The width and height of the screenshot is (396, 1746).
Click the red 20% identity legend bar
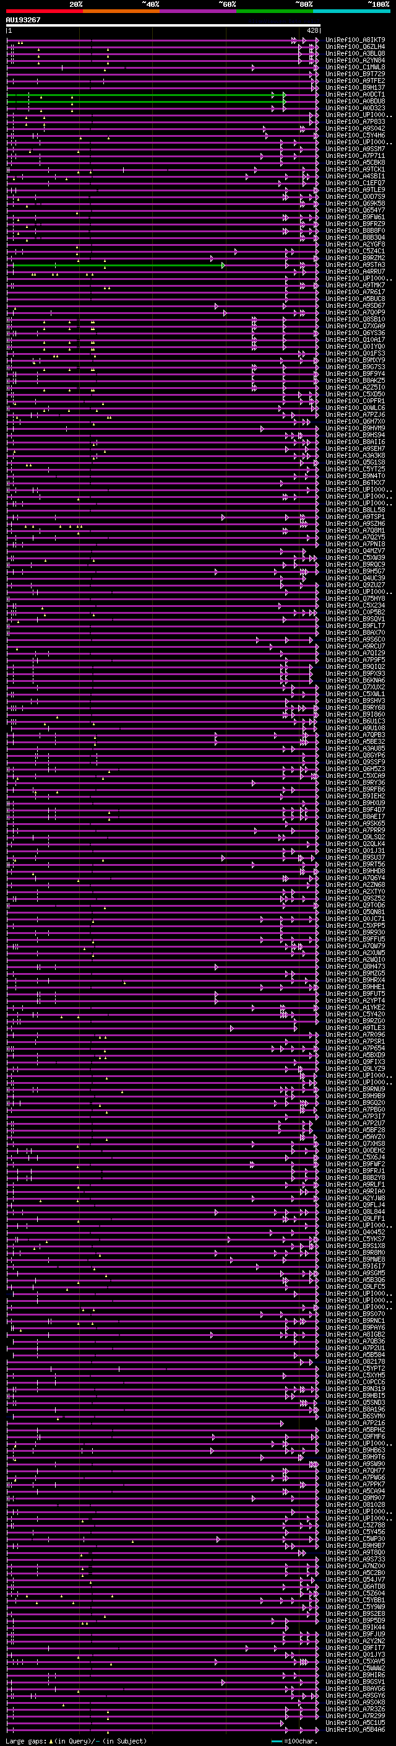(44, 11)
